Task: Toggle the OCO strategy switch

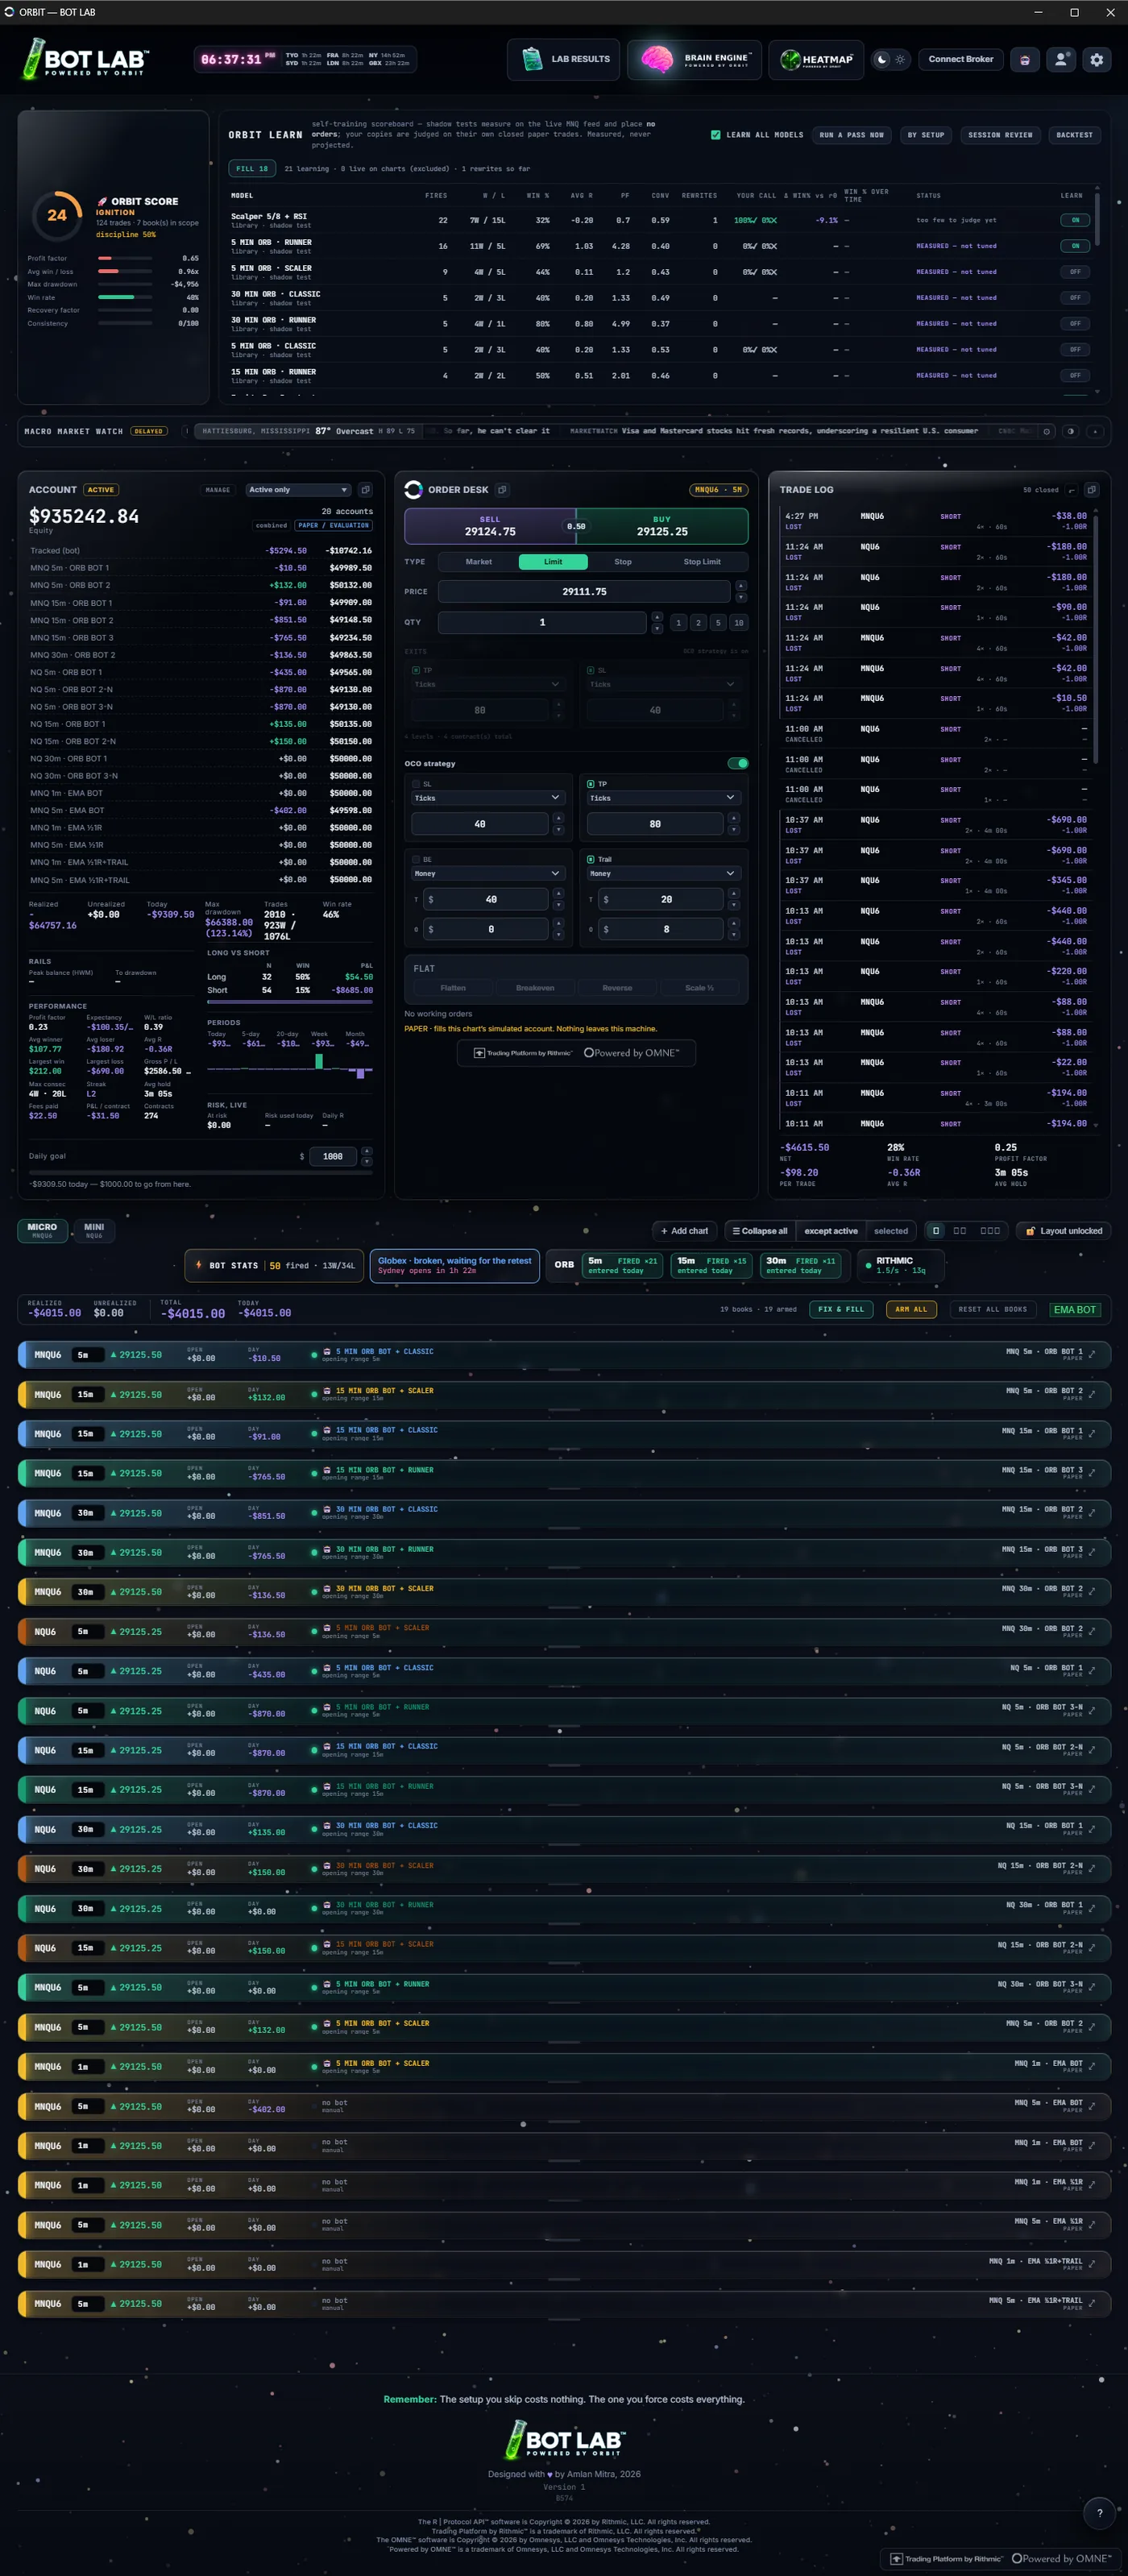Action: click(738, 763)
